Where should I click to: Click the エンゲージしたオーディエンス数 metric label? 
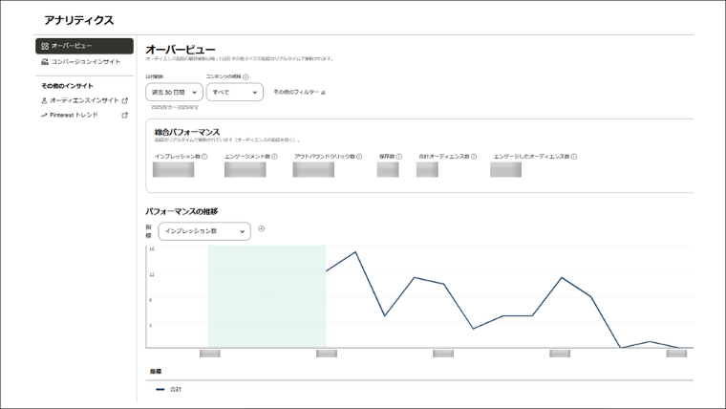pyautogui.click(x=531, y=157)
